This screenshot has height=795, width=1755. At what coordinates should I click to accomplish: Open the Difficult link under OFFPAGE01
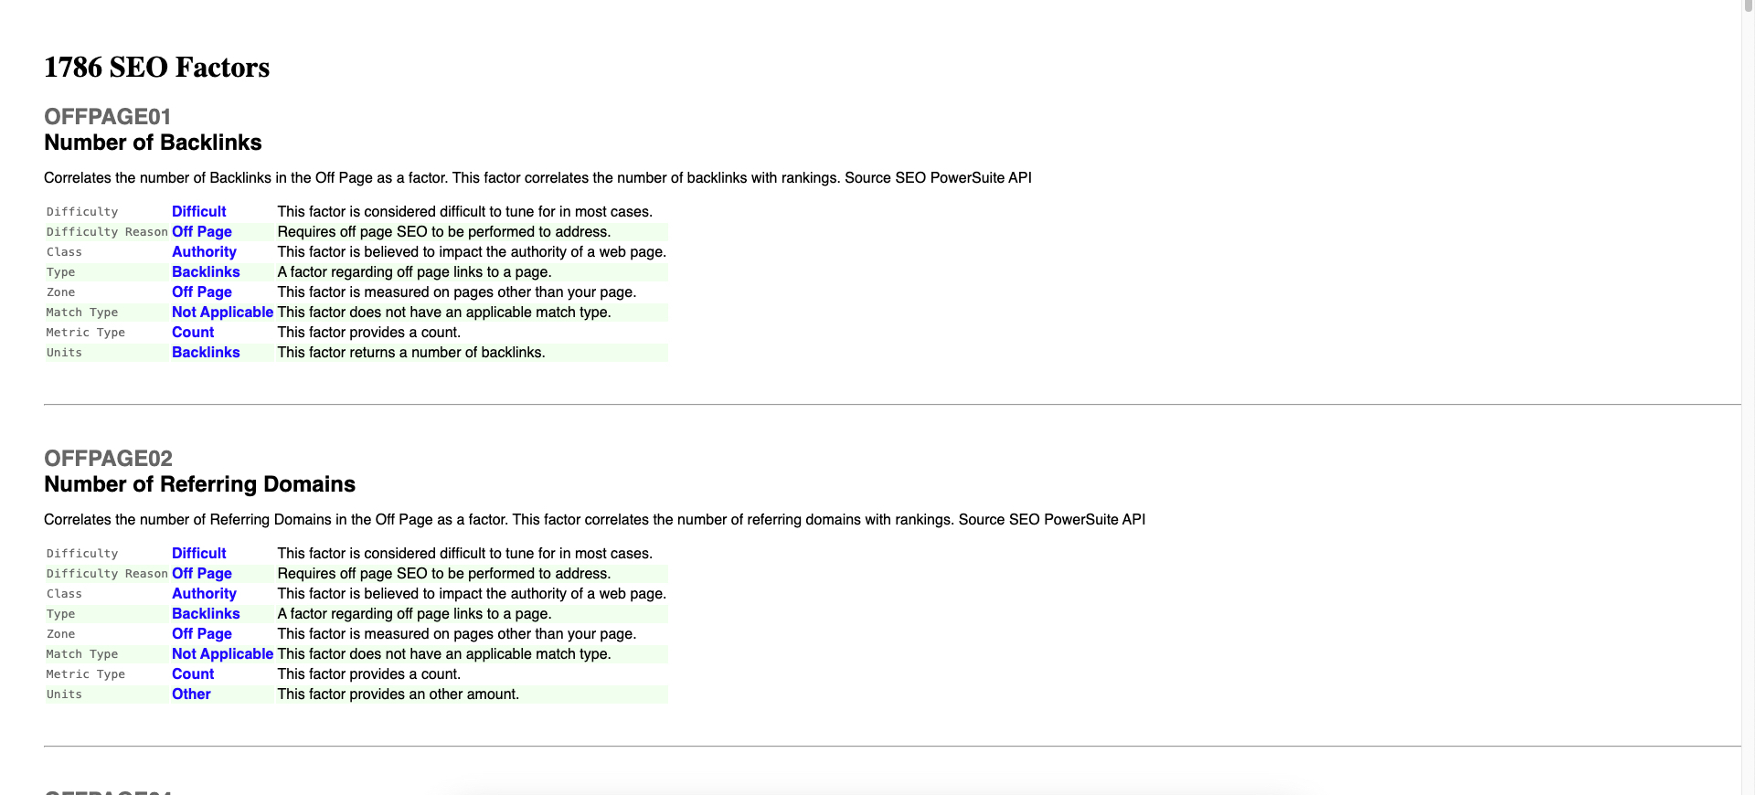[198, 212]
